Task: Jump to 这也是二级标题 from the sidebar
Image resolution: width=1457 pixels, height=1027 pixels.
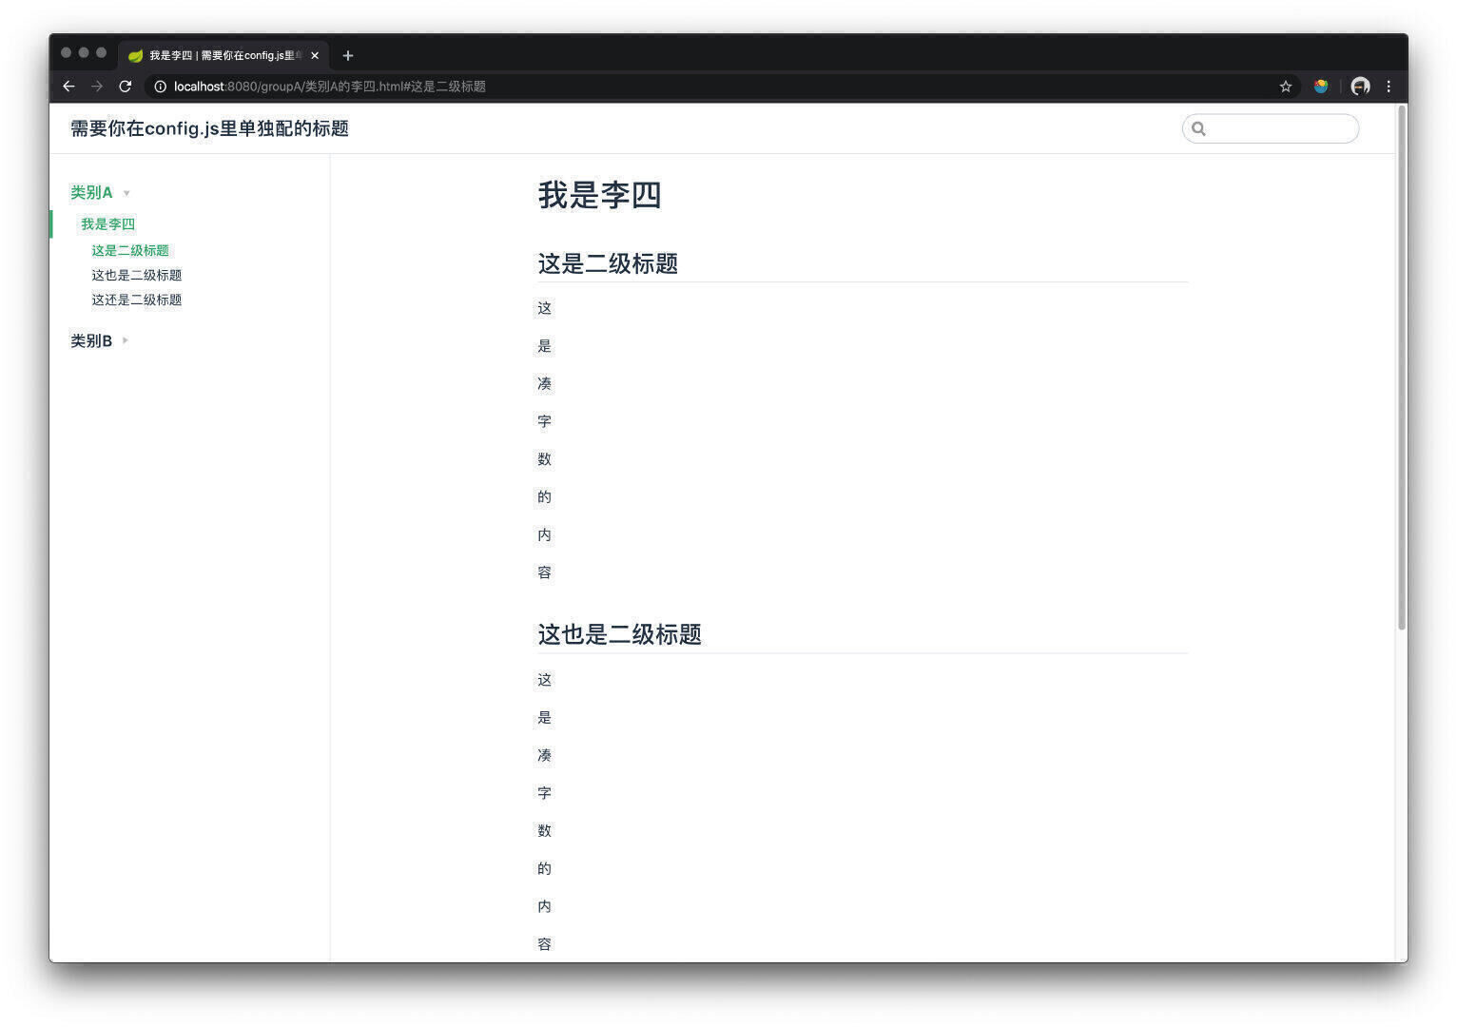Action: coord(136,275)
